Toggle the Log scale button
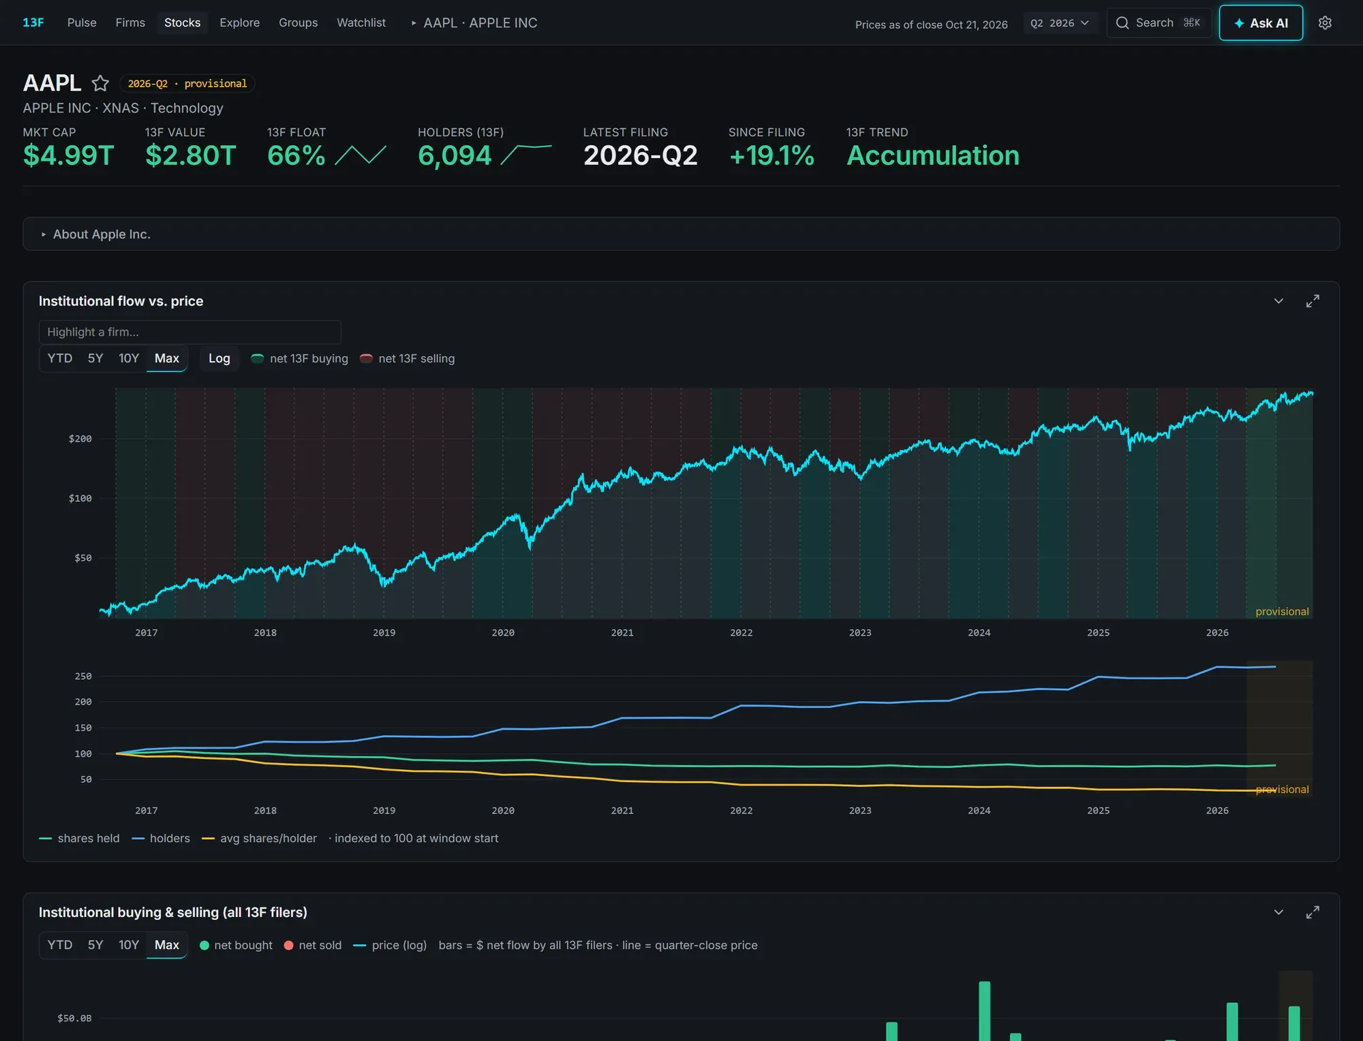The height and width of the screenshot is (1041, 1363). [x=219, y=358]
